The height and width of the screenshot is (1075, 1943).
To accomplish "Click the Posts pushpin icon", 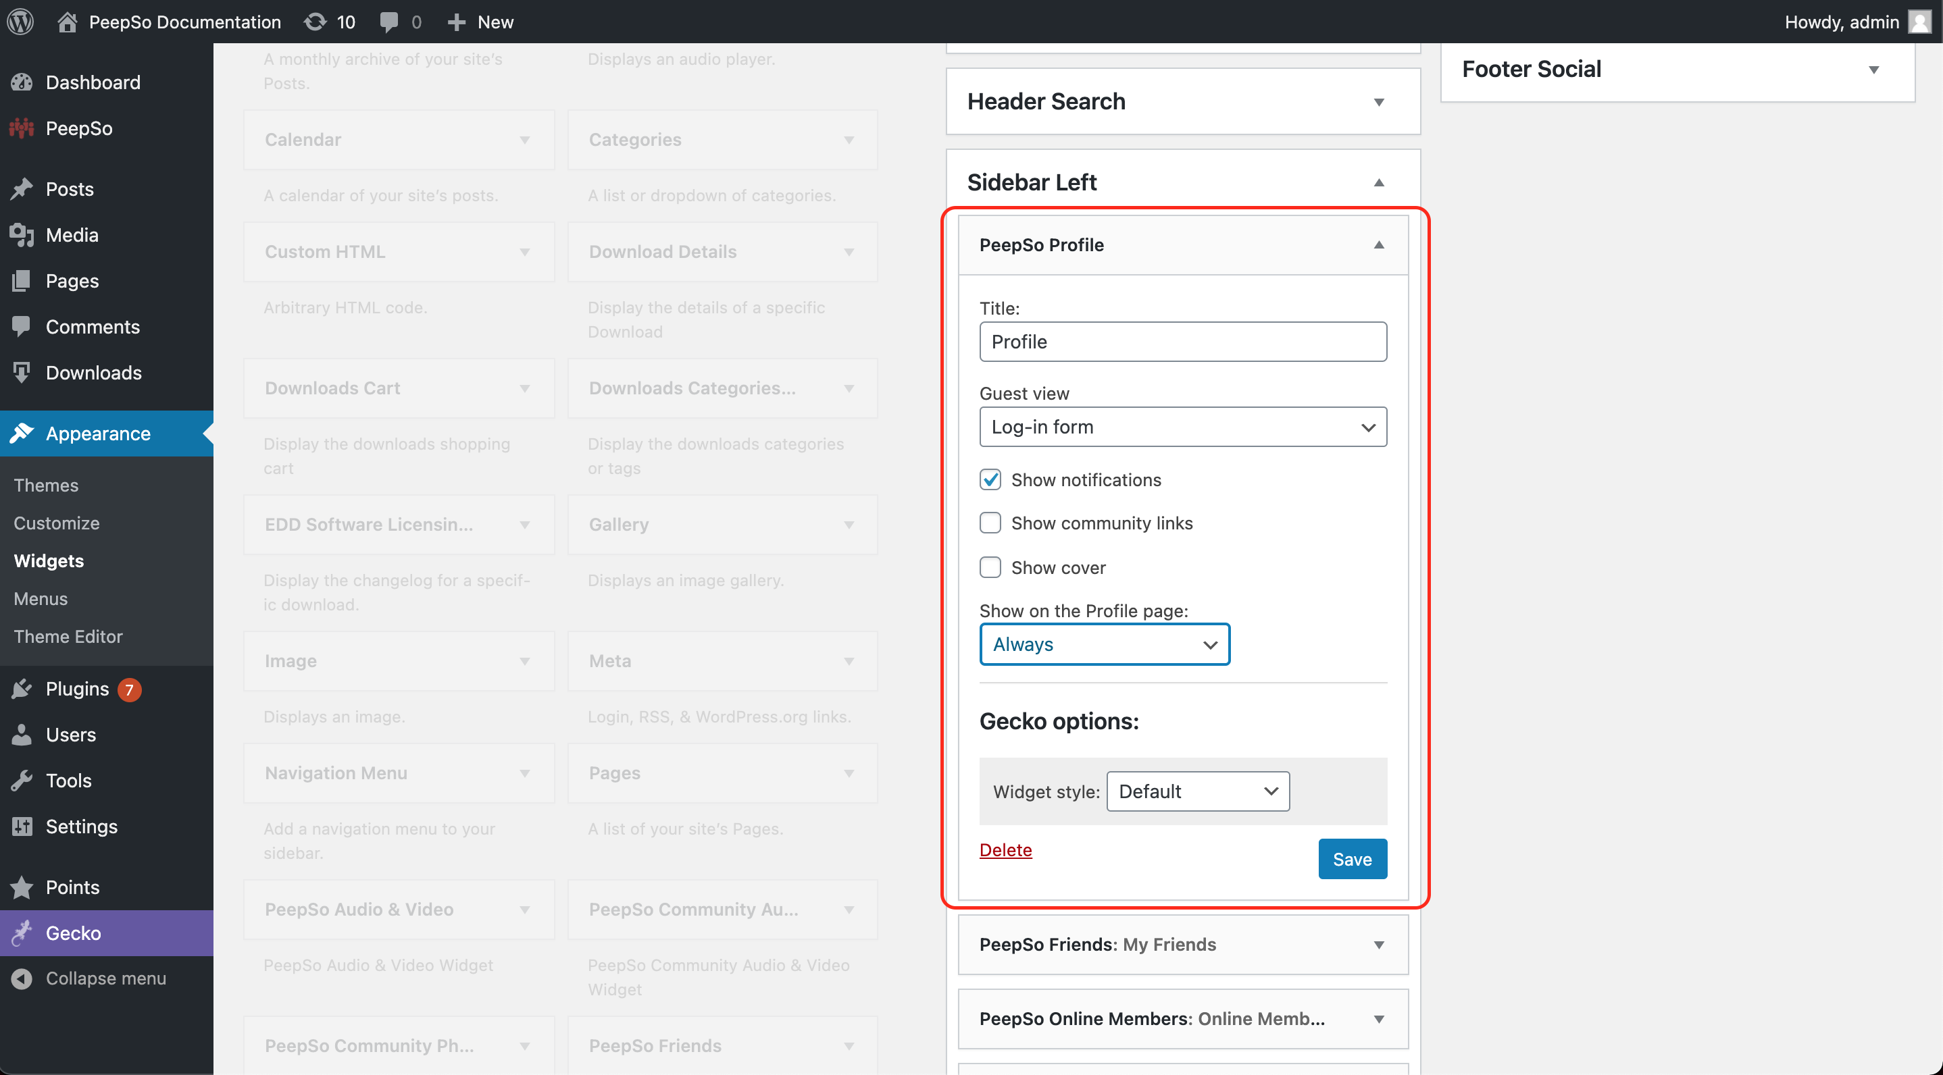I will coord(22,188).
